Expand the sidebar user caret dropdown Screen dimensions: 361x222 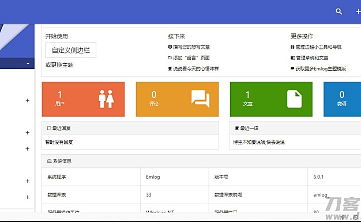(28, 64)
